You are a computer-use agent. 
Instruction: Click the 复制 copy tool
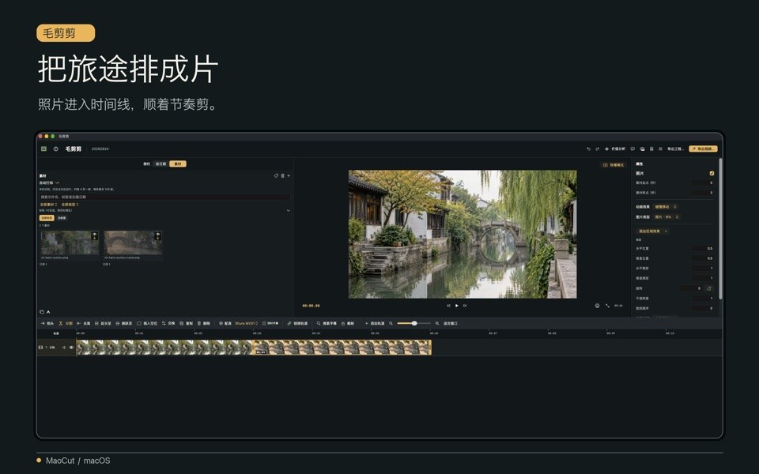(x=186, y=323)
